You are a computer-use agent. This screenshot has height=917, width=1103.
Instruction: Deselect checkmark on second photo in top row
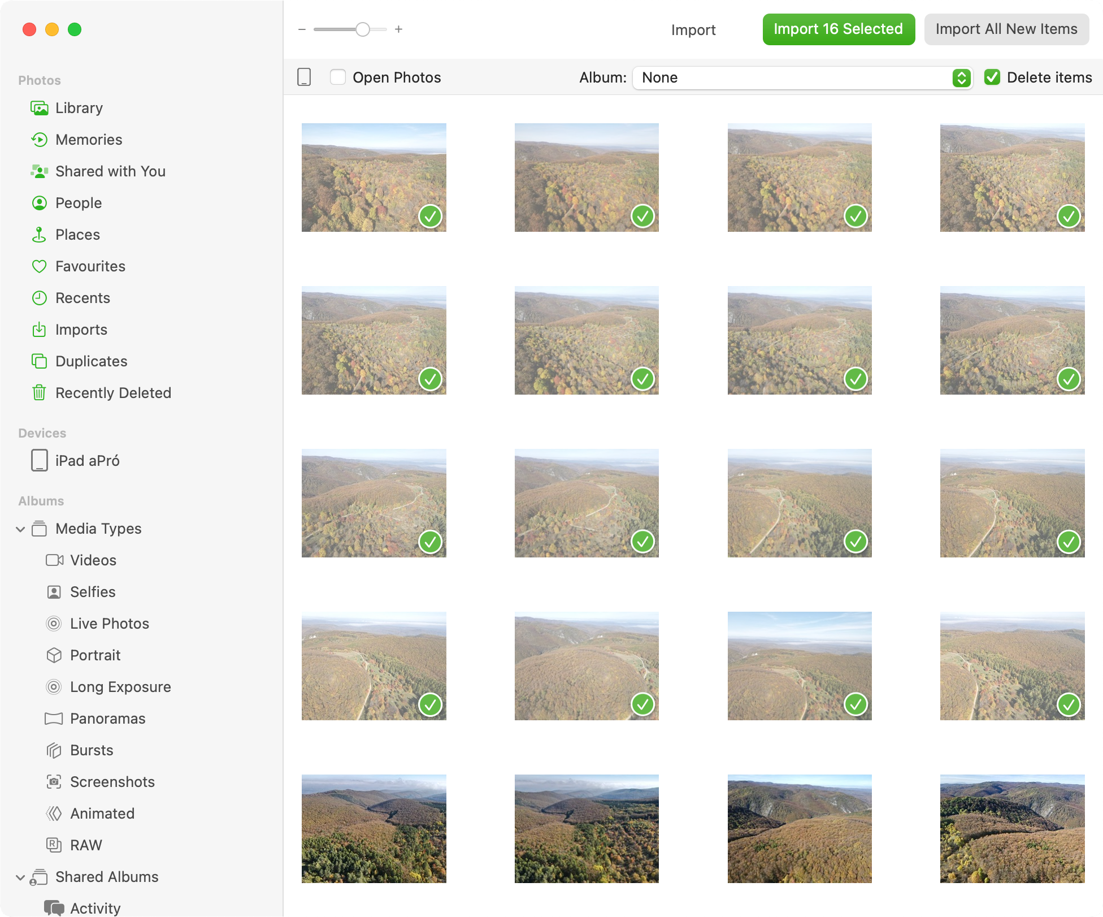point(642,216)
